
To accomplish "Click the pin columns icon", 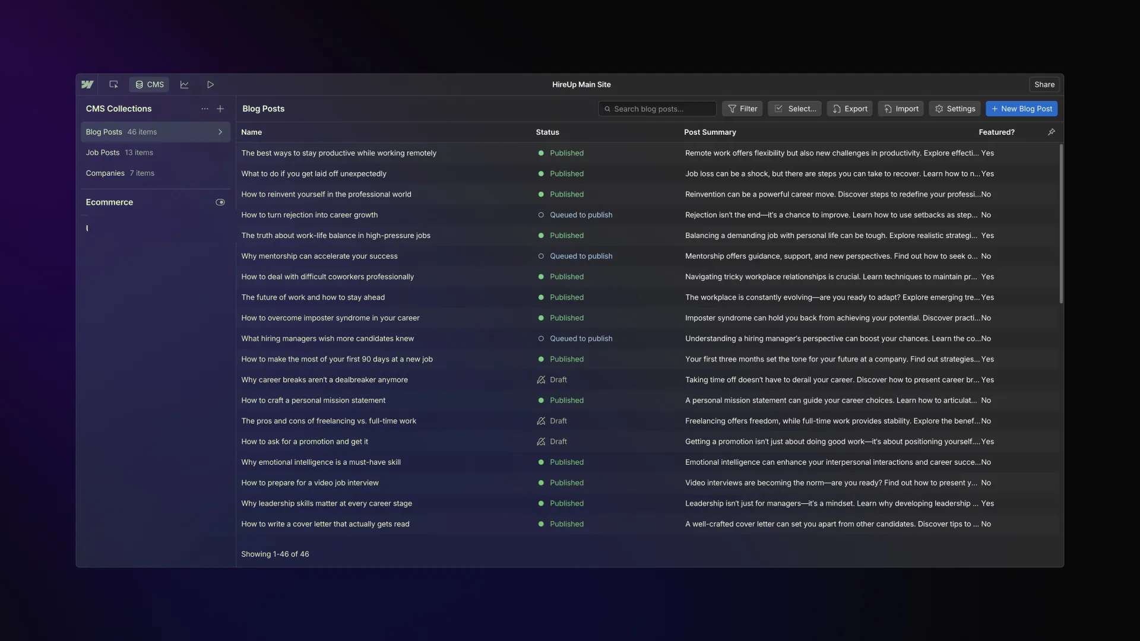I will (x=1052, y=132).
